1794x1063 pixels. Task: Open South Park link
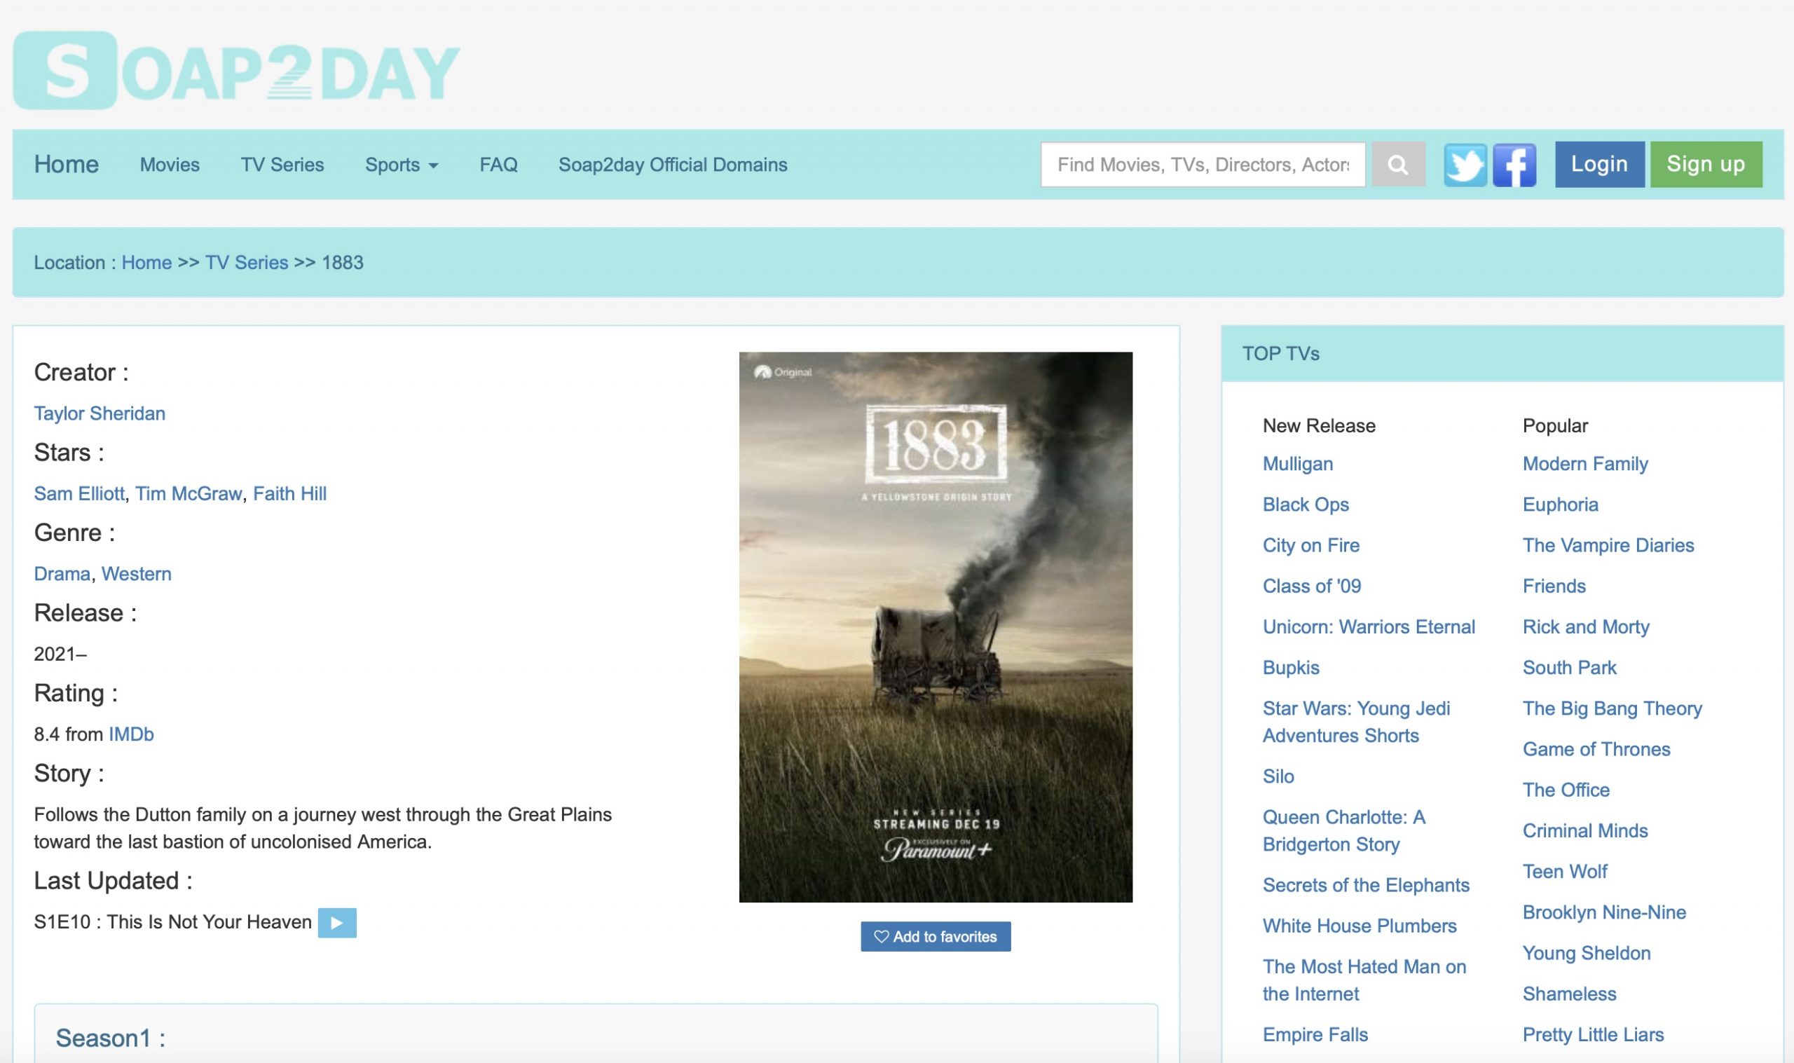1569,668
